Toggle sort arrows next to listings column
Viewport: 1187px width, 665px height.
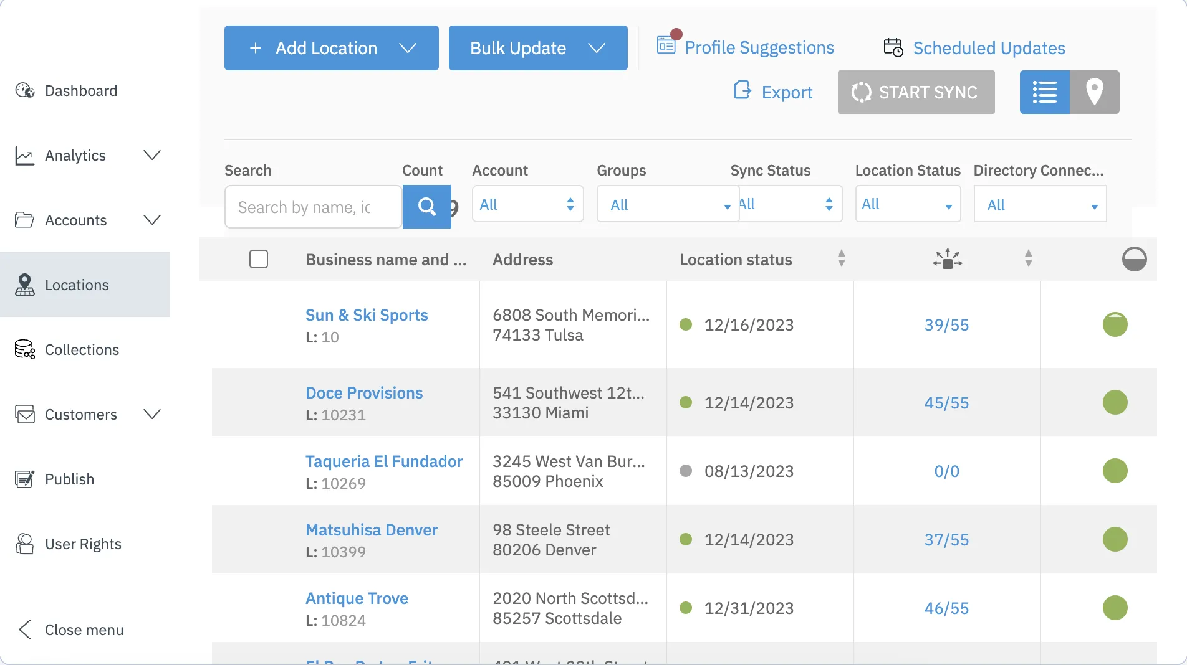pos(1029,258)
